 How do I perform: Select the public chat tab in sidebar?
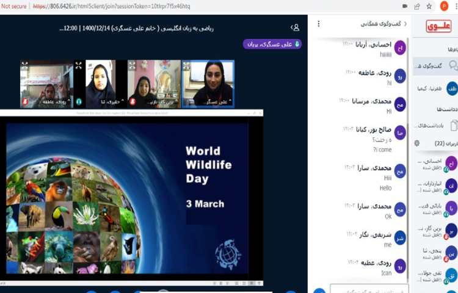437,65
